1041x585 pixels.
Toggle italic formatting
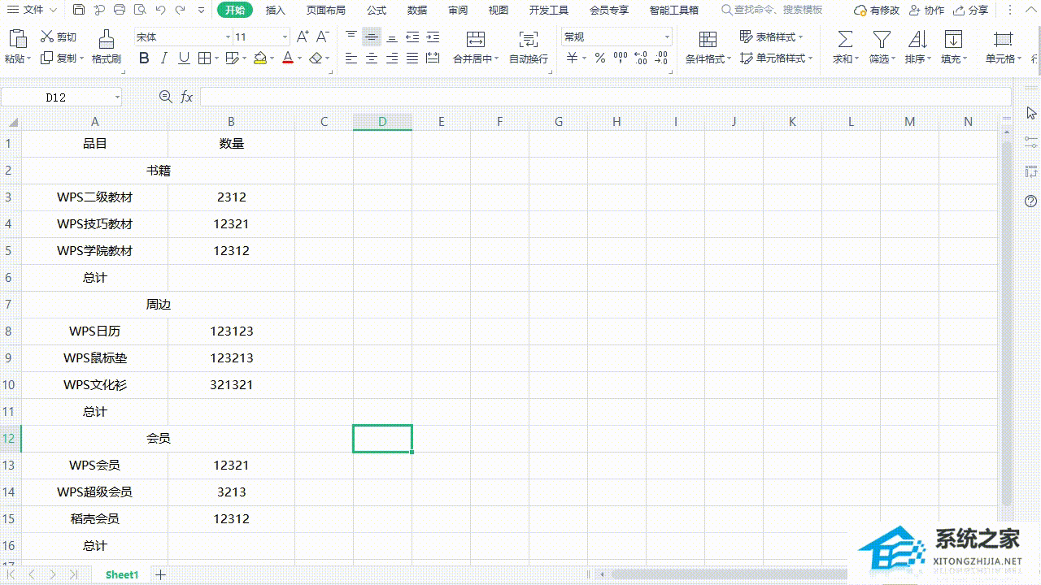[x=163, y=58]
